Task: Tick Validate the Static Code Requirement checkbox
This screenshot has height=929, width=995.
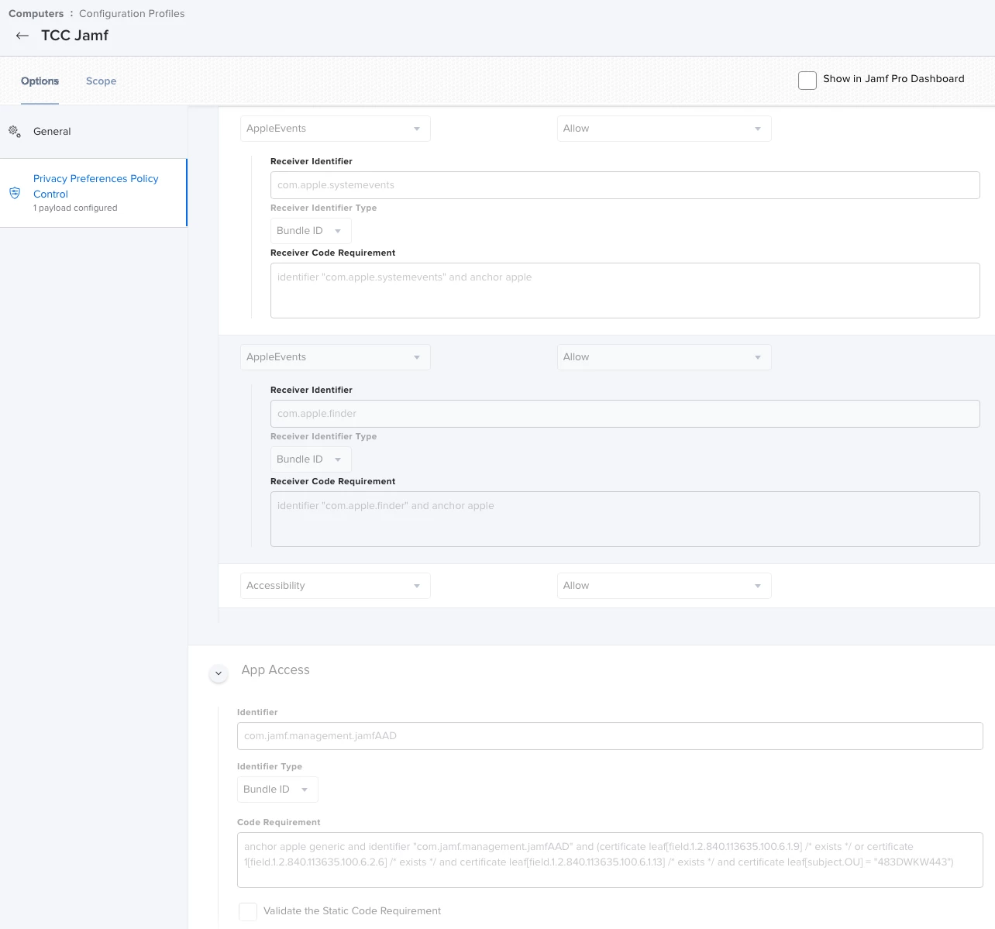Action: pos(248,912)
